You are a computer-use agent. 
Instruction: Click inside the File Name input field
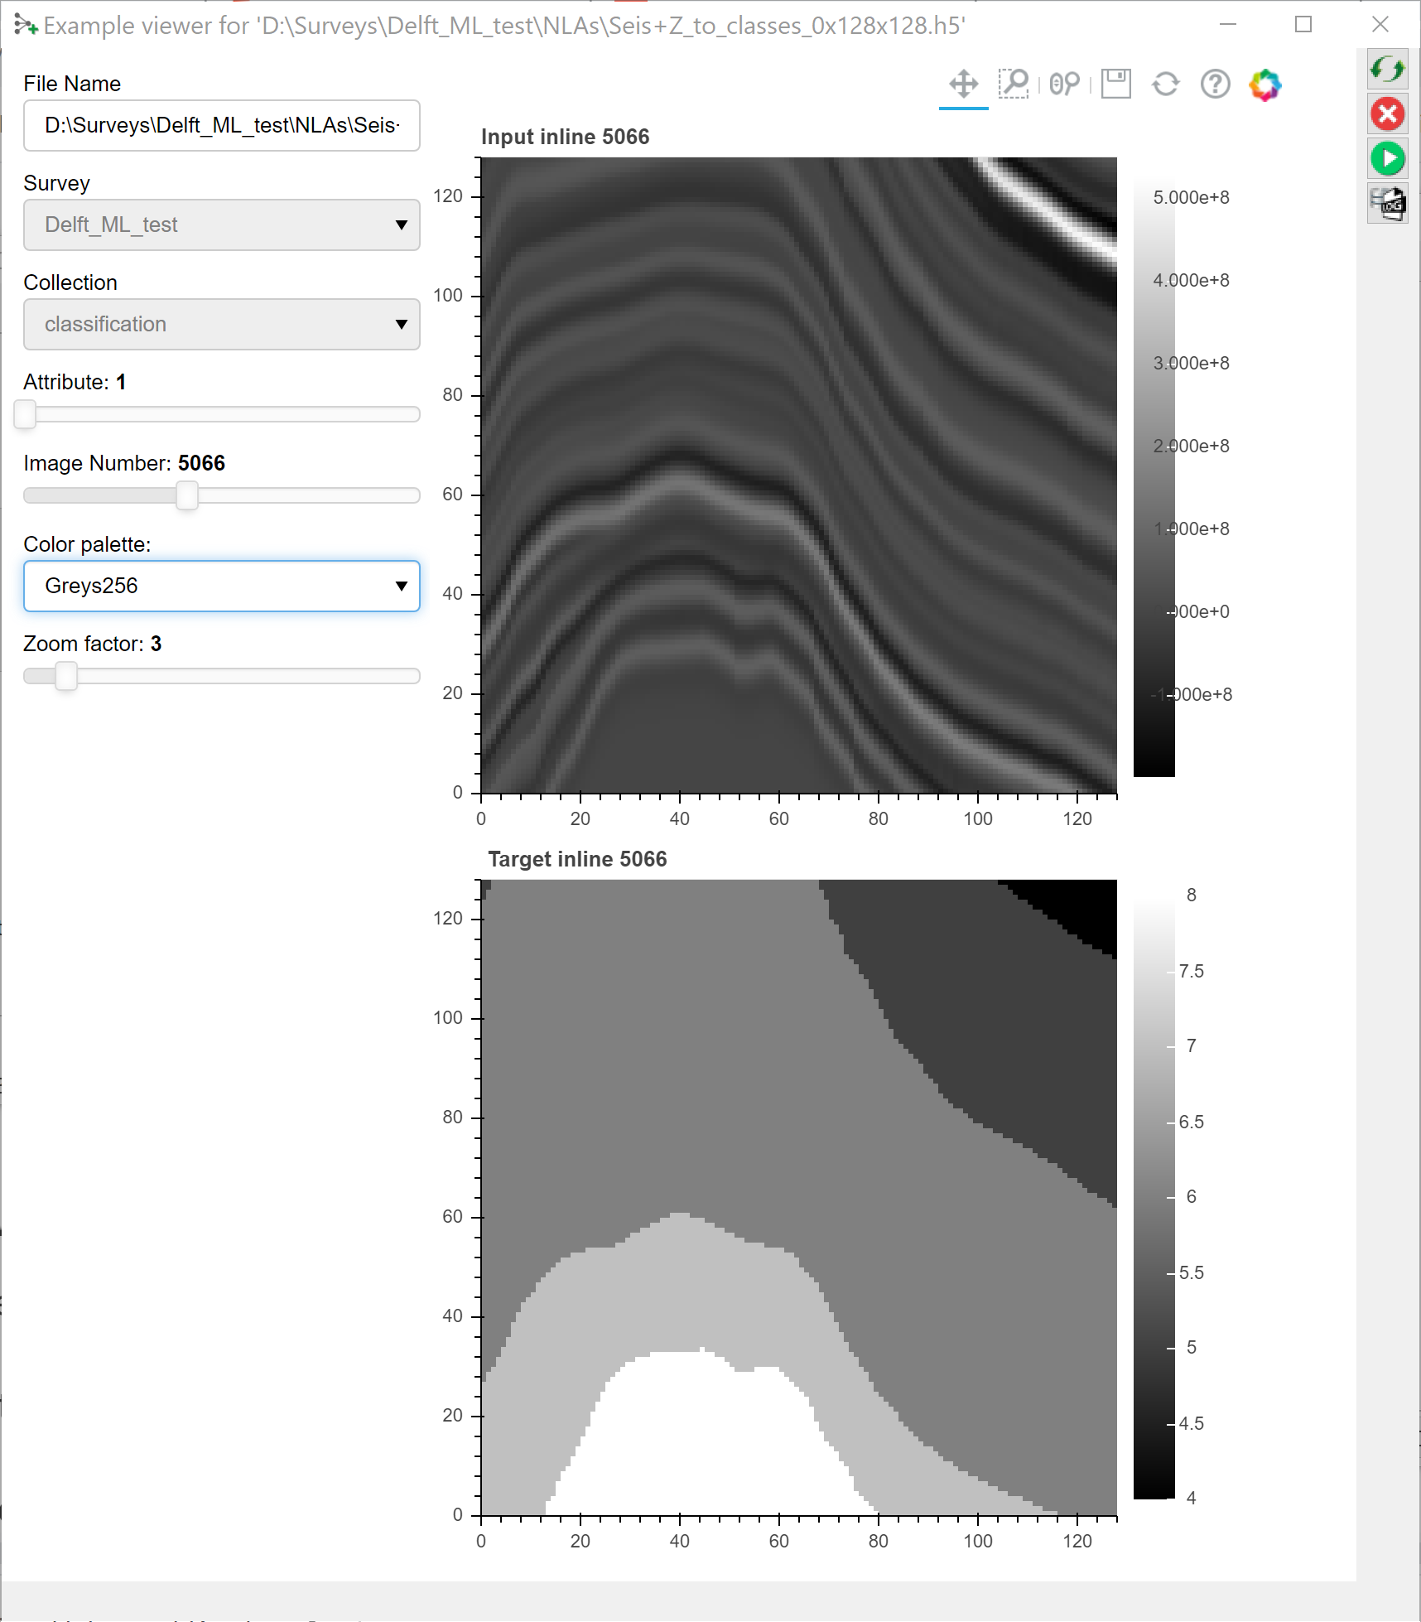(221, 125)
